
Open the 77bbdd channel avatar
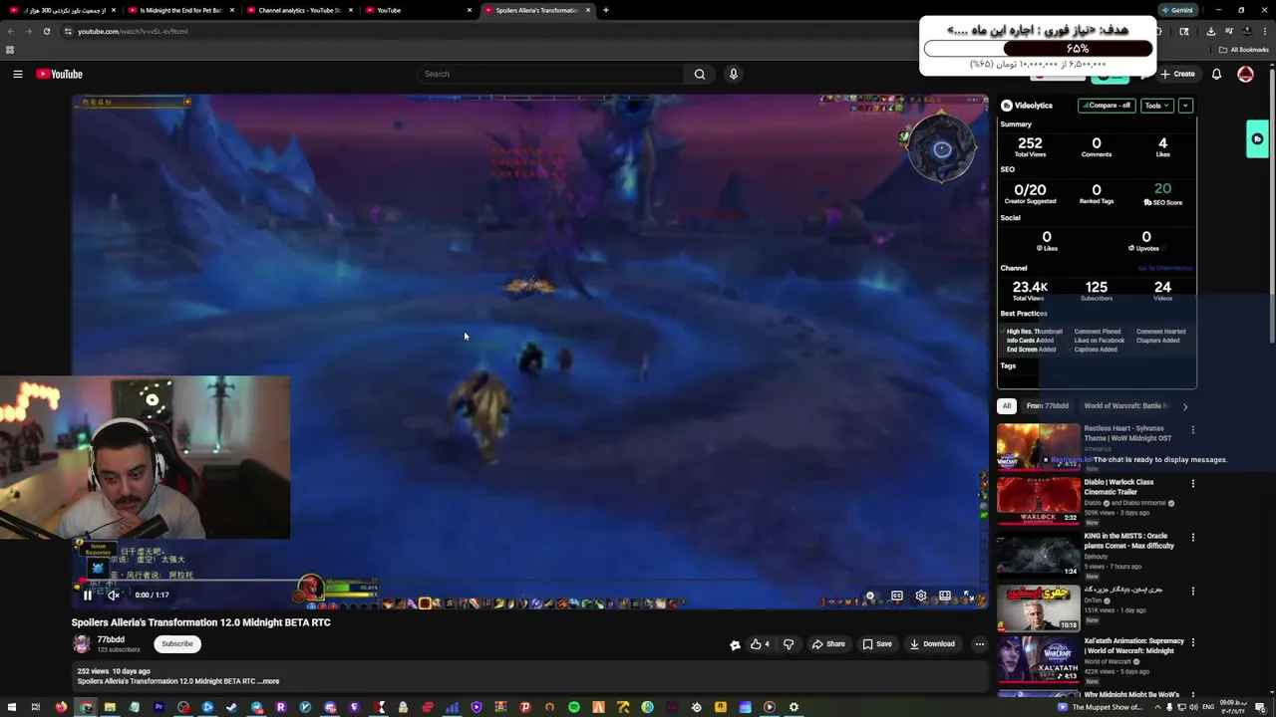tap(82, 644)
